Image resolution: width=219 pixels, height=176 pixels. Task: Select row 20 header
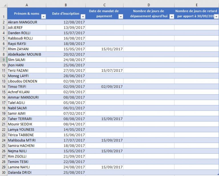click(x=4, y=119)
